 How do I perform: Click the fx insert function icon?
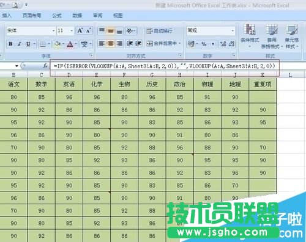click(45, 66)
